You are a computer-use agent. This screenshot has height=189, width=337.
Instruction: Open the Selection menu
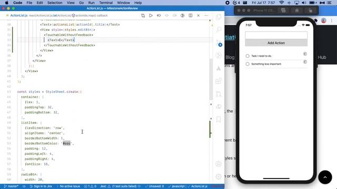(55, 3)
